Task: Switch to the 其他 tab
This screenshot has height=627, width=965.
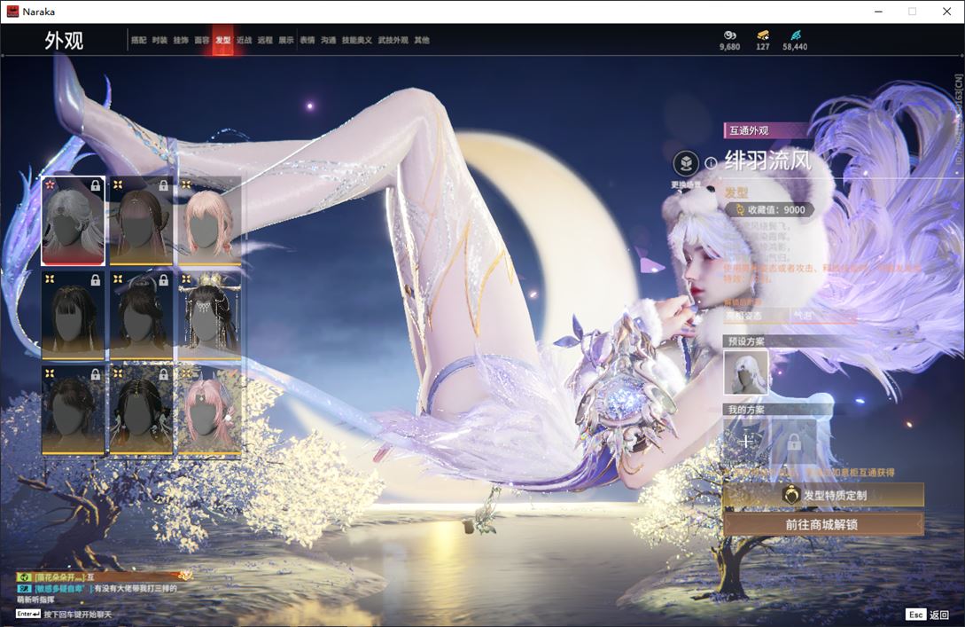Action: pos(422,40)
